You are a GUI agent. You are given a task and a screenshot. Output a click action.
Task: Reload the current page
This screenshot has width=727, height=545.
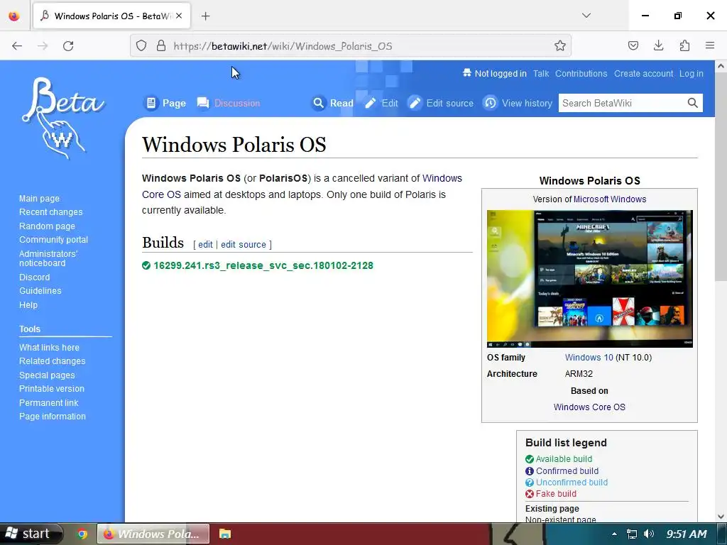pos(68,46)
